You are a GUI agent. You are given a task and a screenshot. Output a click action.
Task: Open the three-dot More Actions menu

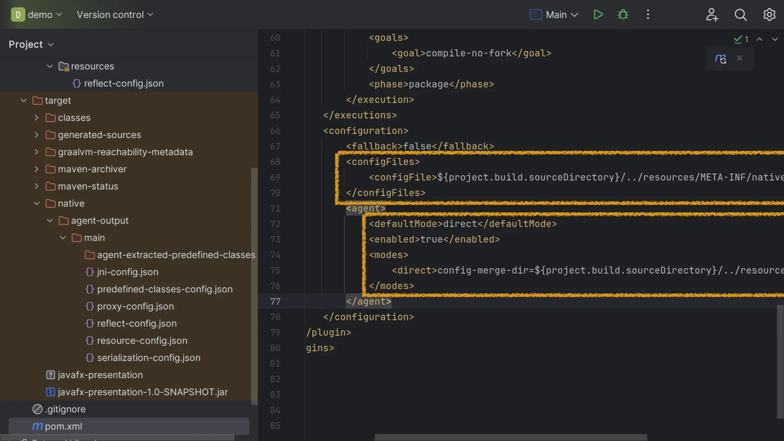click(x=648, y=15)
